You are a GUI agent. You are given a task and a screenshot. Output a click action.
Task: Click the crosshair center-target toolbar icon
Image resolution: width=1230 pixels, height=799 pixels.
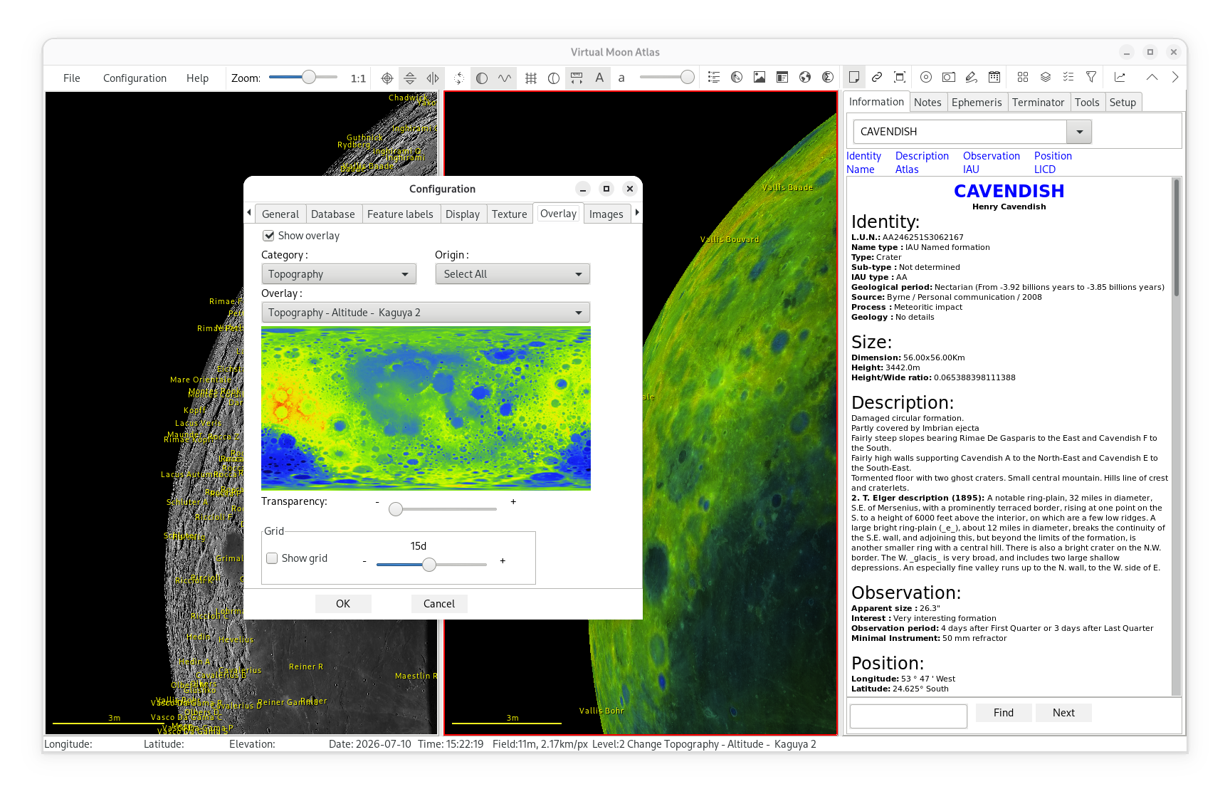387,78
